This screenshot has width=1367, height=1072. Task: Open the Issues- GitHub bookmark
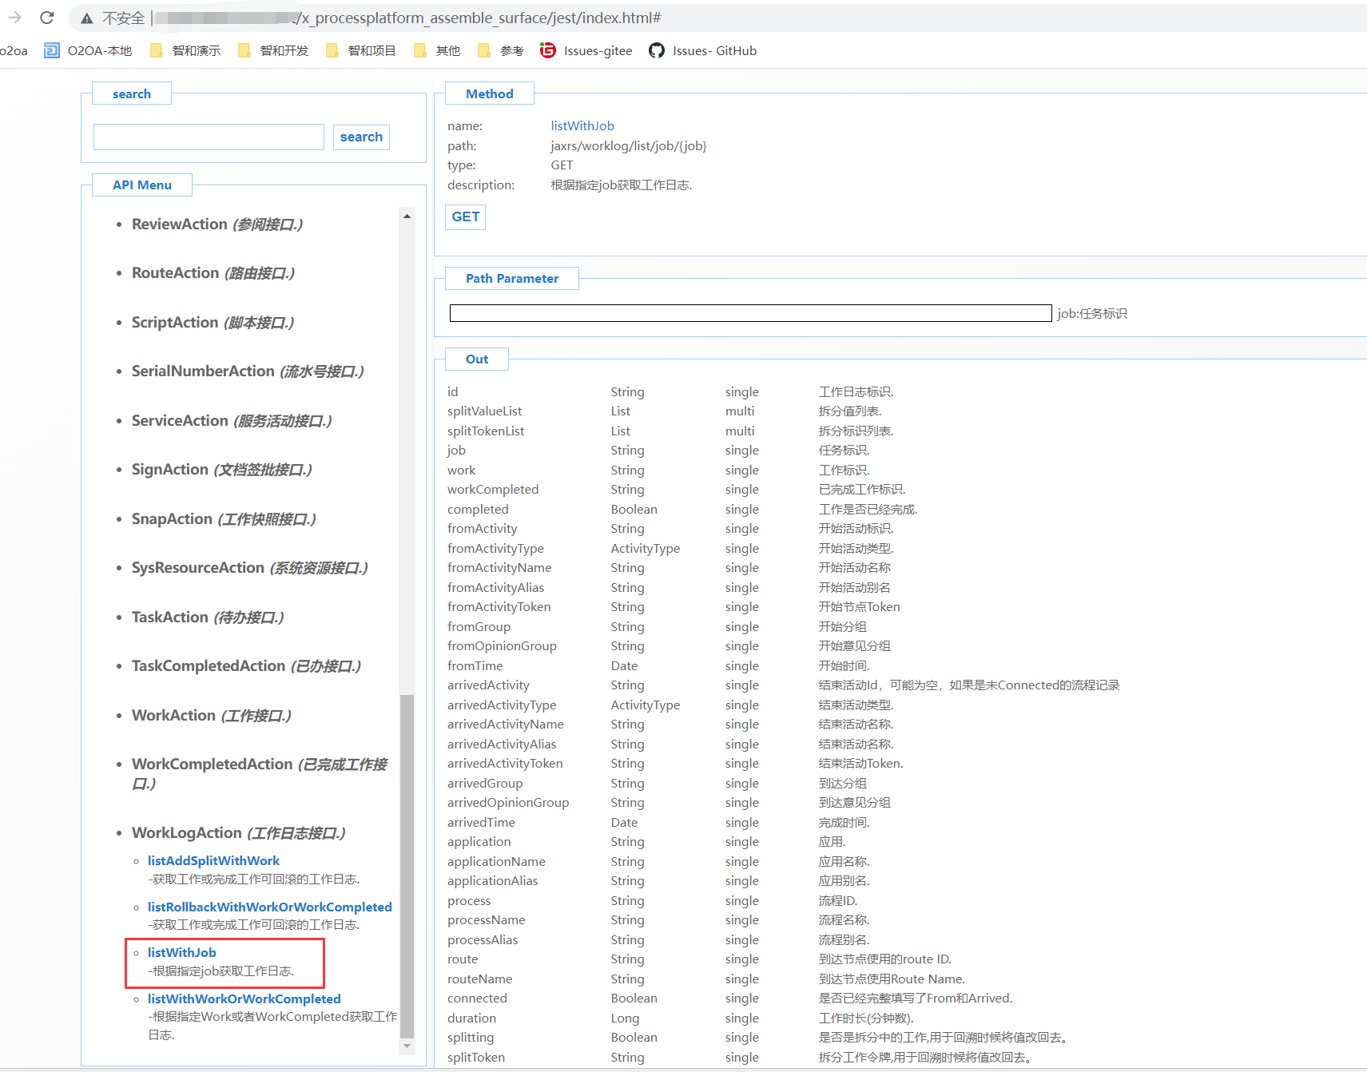click(703, 51)
